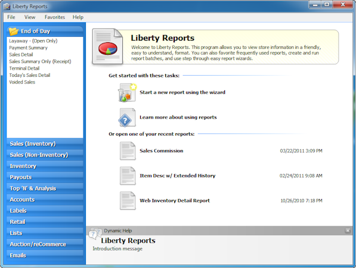356x268 pixels.
Task: Expand the Auction/reCommerce category
Action: point(45,244)
